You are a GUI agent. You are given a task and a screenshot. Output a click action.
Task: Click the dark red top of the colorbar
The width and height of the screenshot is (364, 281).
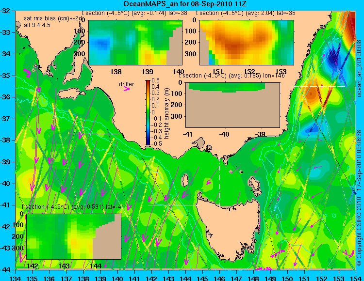pyautogui.click(x=148, y=82)
